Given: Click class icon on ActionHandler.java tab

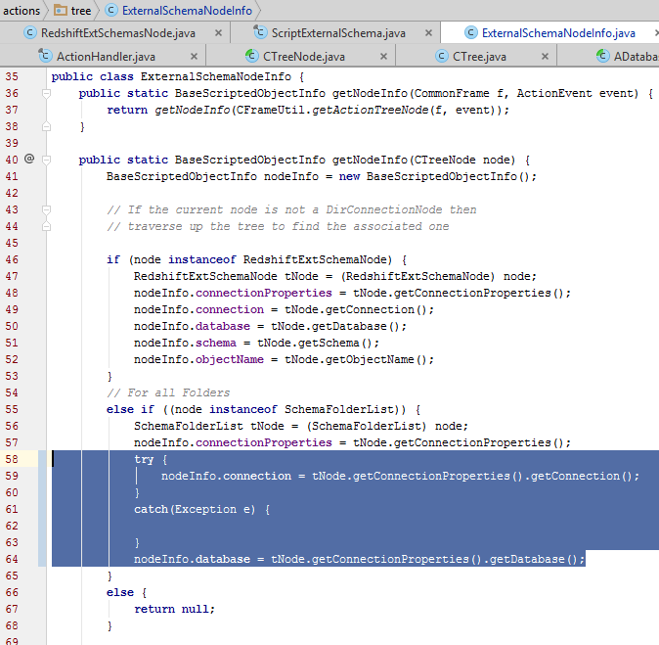Looking at the screenshot, I should click(45, 56).
